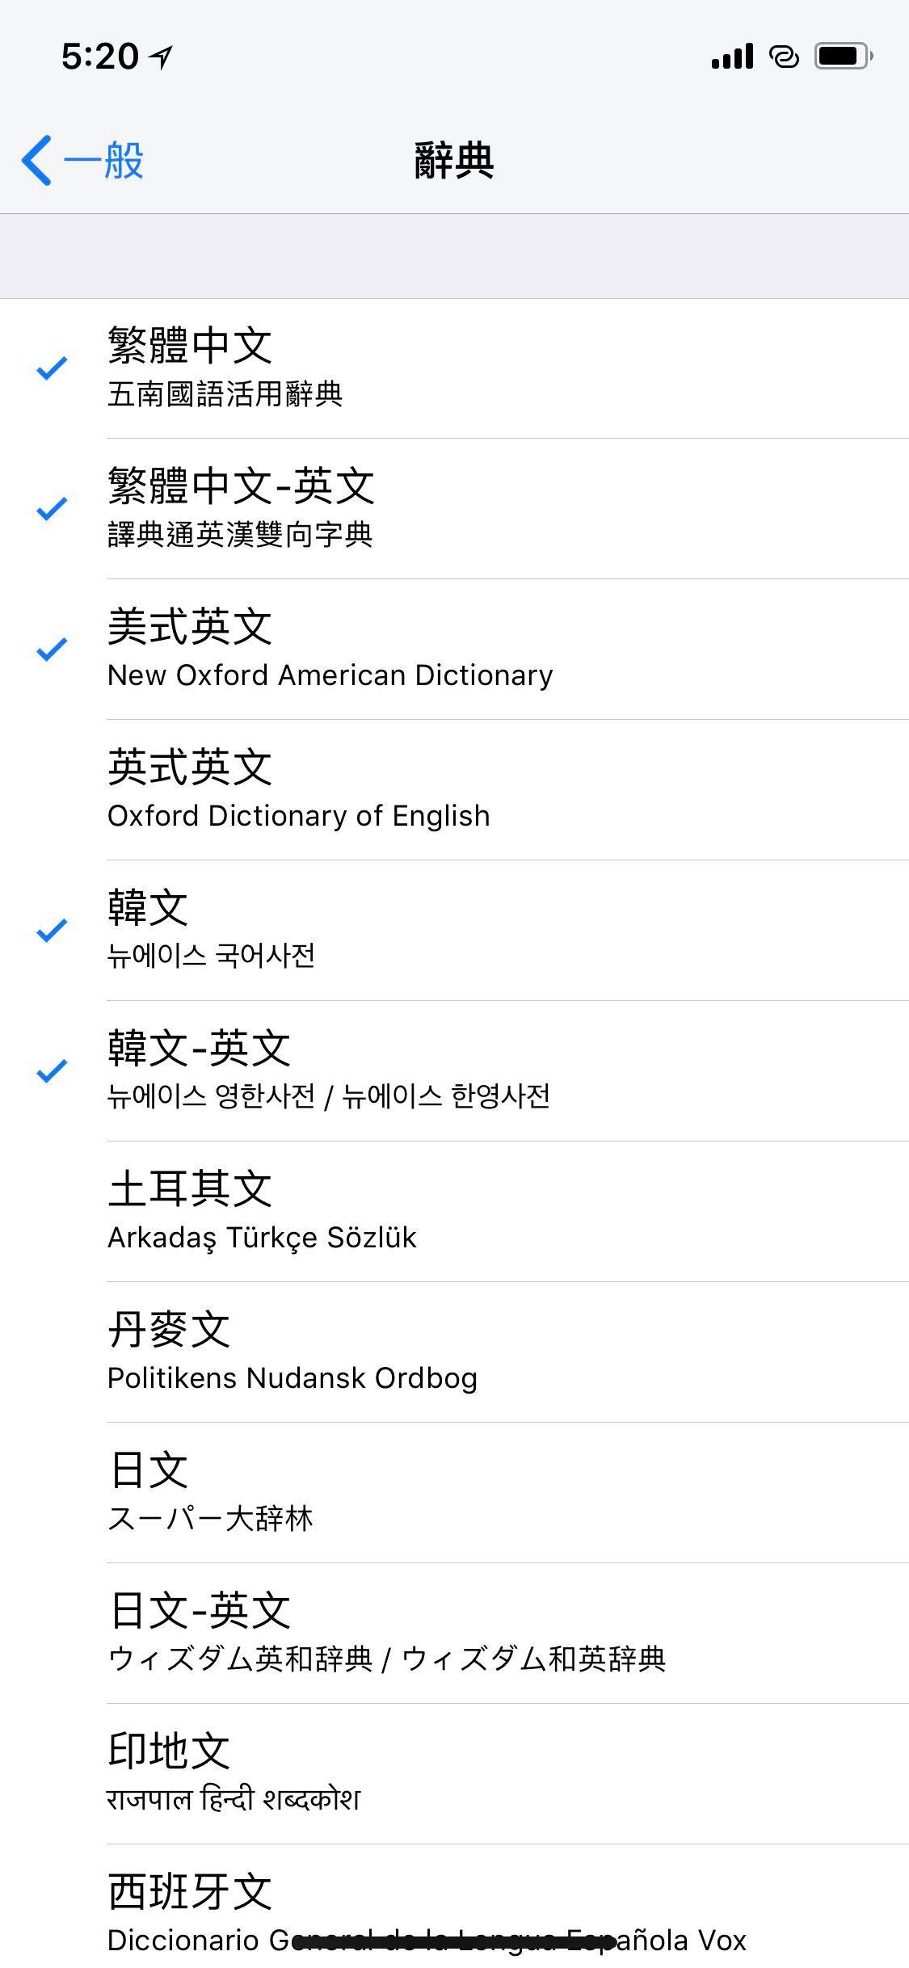Tap the personal hotspot link icon
The height and width of the screenshot is (1968, 909).
click(x=784, y=57)
